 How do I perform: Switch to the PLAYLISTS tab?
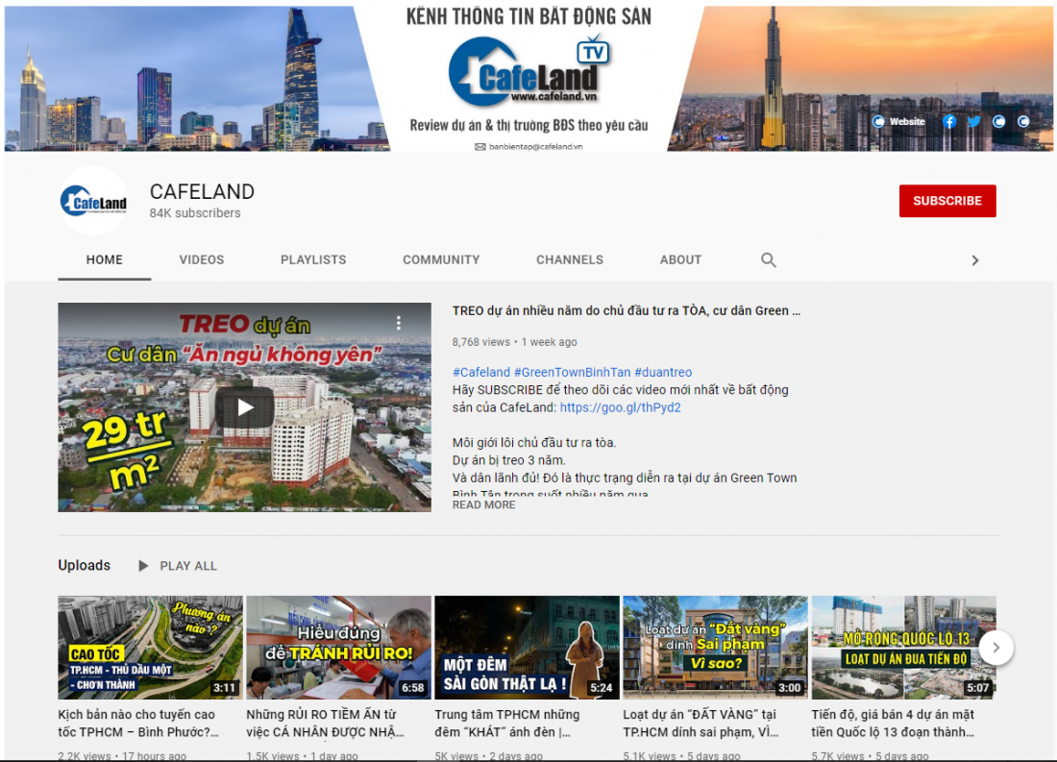pos(313,259)
